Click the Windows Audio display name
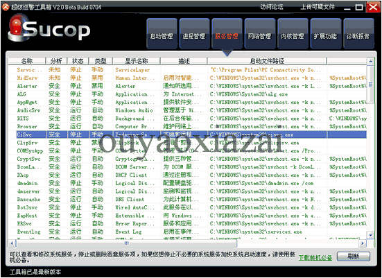The width and height of the screenshot is (382, 278). tap(134, 110)
